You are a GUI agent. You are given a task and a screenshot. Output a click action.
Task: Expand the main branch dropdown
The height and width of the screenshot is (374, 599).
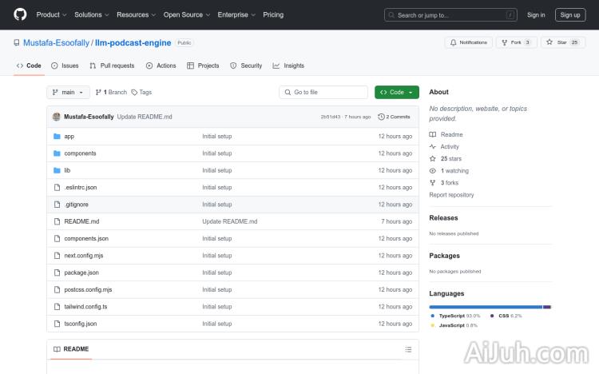point(68,92)
